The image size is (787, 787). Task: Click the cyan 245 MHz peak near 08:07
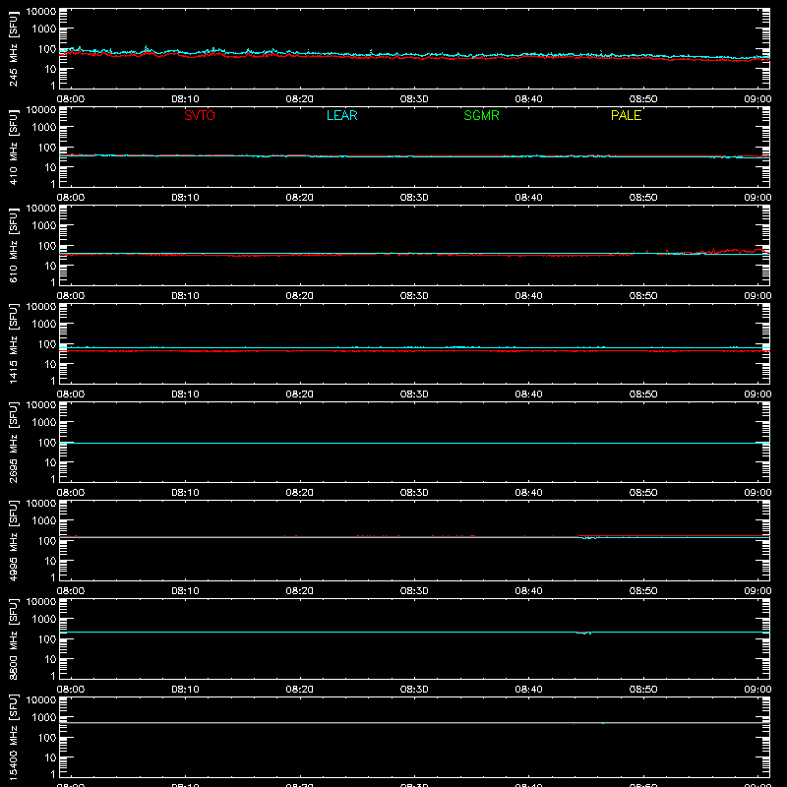click(146, 47)
